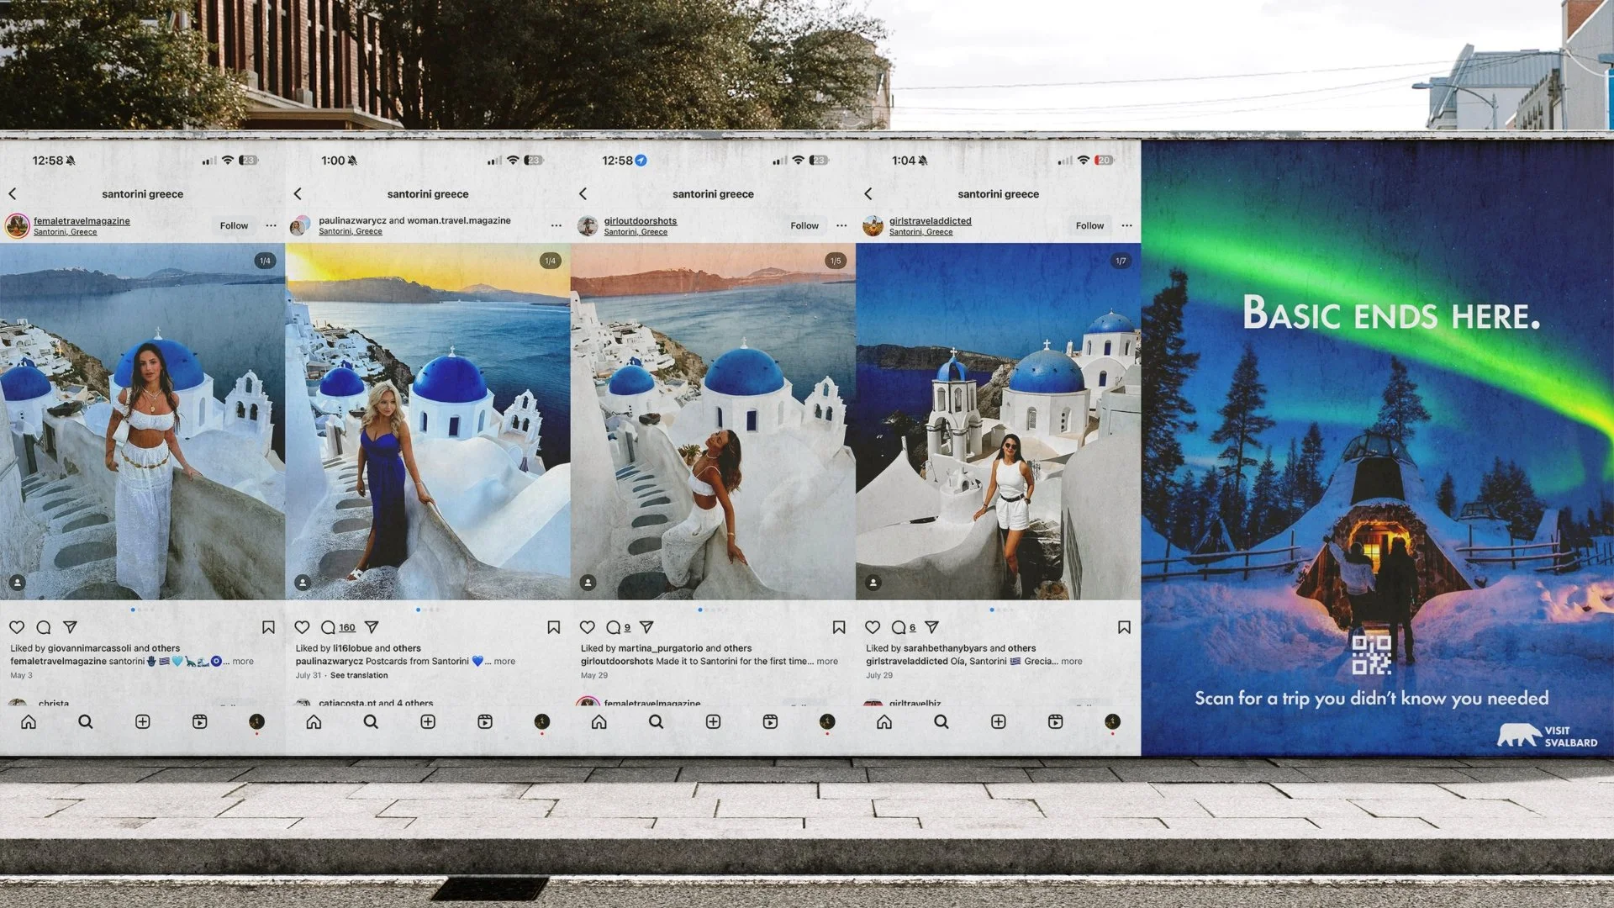Open Reels tab in second phone

485,721
